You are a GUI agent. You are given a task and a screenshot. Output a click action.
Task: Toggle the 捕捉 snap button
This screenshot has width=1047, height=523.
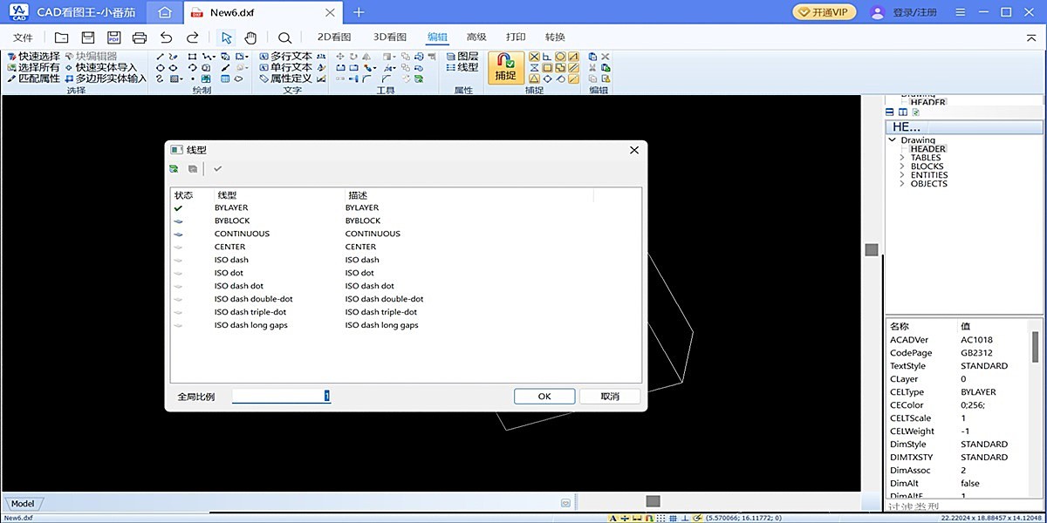coord(506,67)
